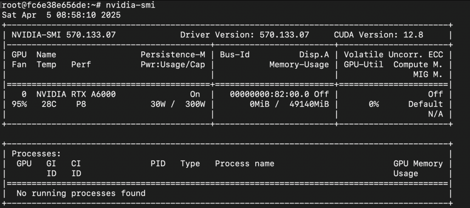Click the Driver Version: 570.133.07 text
The image size is (470, 208).
pos(245,35)
